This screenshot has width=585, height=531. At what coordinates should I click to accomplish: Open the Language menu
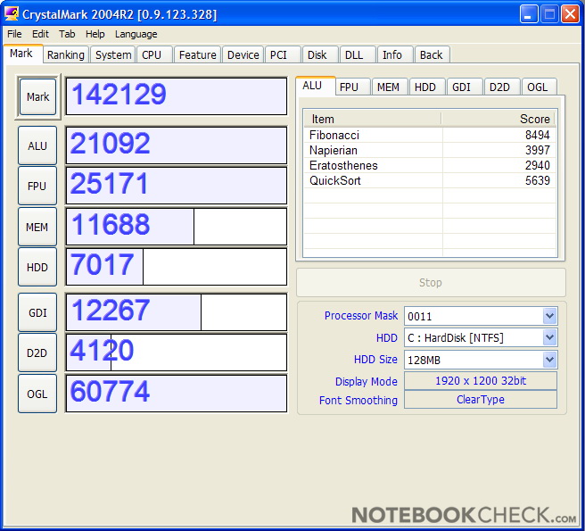[136, 34]
